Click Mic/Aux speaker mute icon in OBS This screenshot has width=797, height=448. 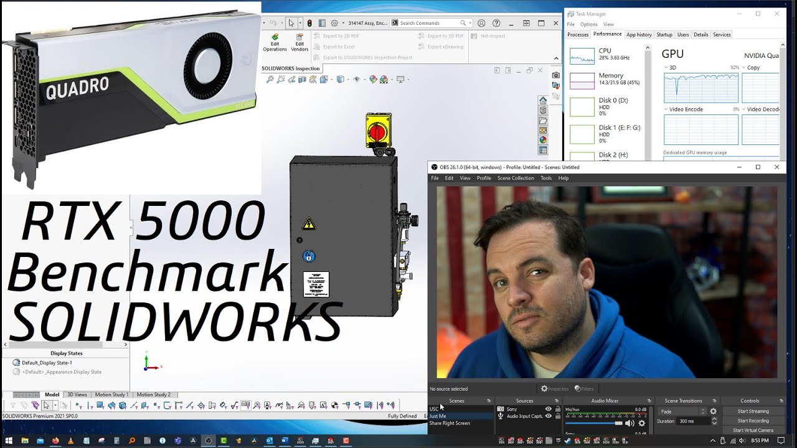630,423
